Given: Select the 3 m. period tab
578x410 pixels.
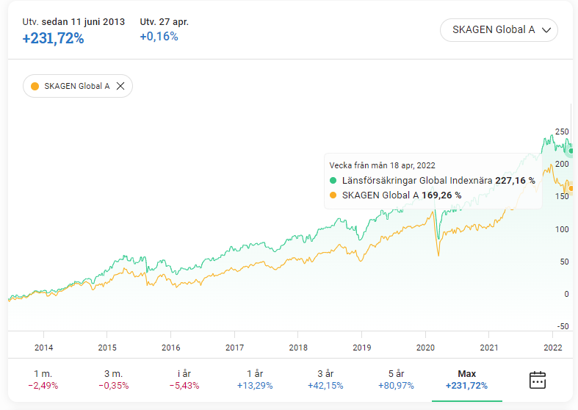Looking at the screenshot, I should (114, 380).
